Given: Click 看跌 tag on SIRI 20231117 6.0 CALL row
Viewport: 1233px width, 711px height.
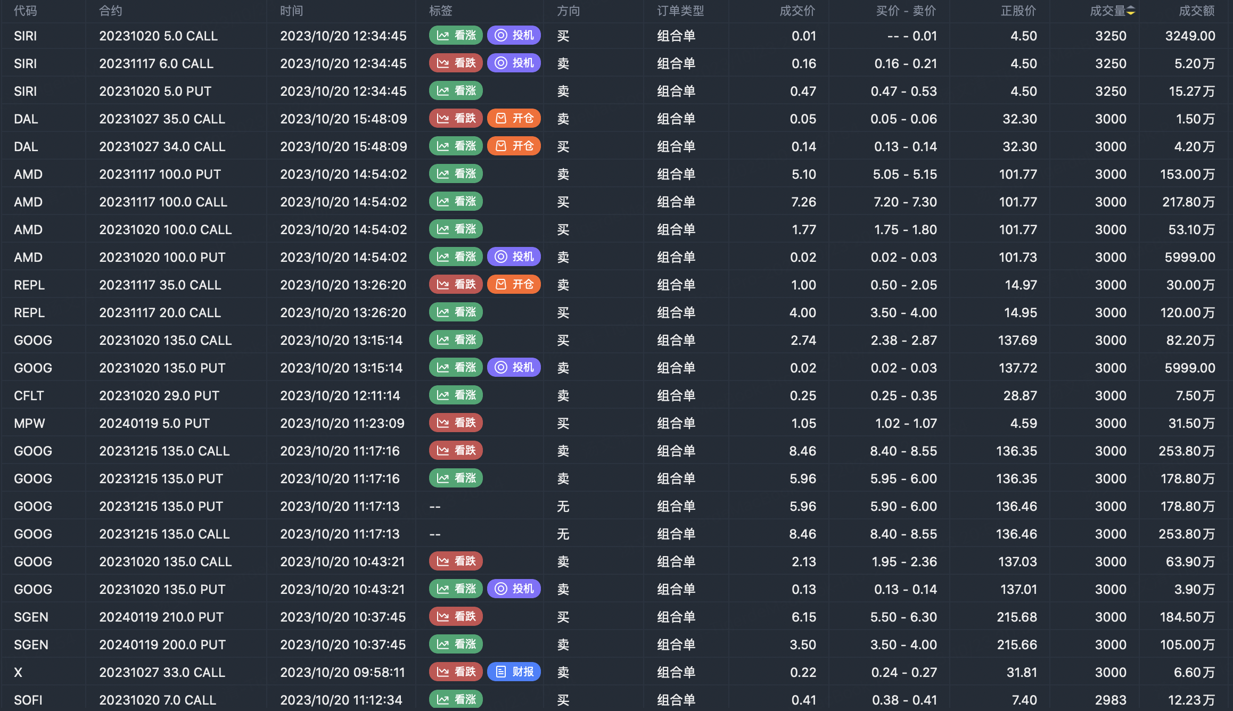Looking at the screenshot, I should tap(456, 63).
